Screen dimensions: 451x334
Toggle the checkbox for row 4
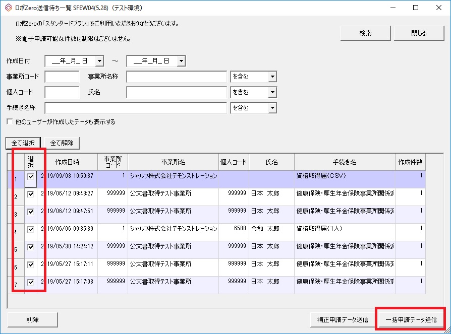[31, 229]
